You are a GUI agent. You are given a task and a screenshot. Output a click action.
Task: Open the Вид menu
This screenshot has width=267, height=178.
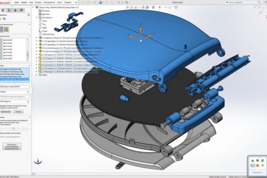click(31, 2)
